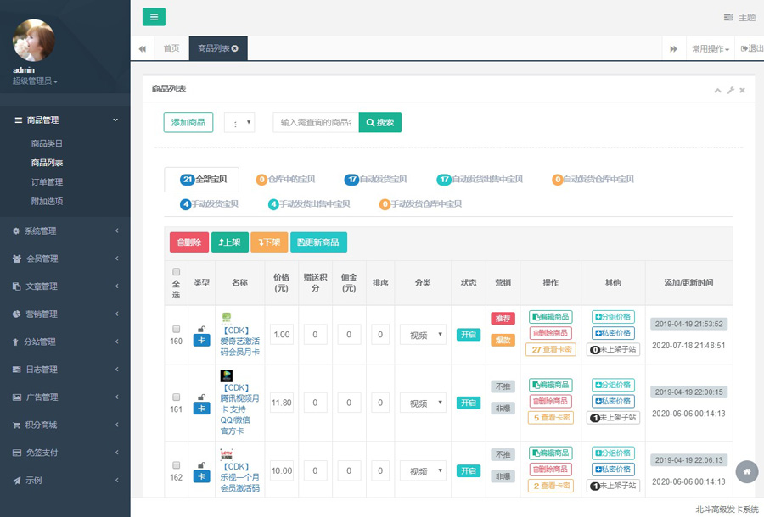
Task: Click the home floating button at bottom right
Action: click(x=746, y=471)
